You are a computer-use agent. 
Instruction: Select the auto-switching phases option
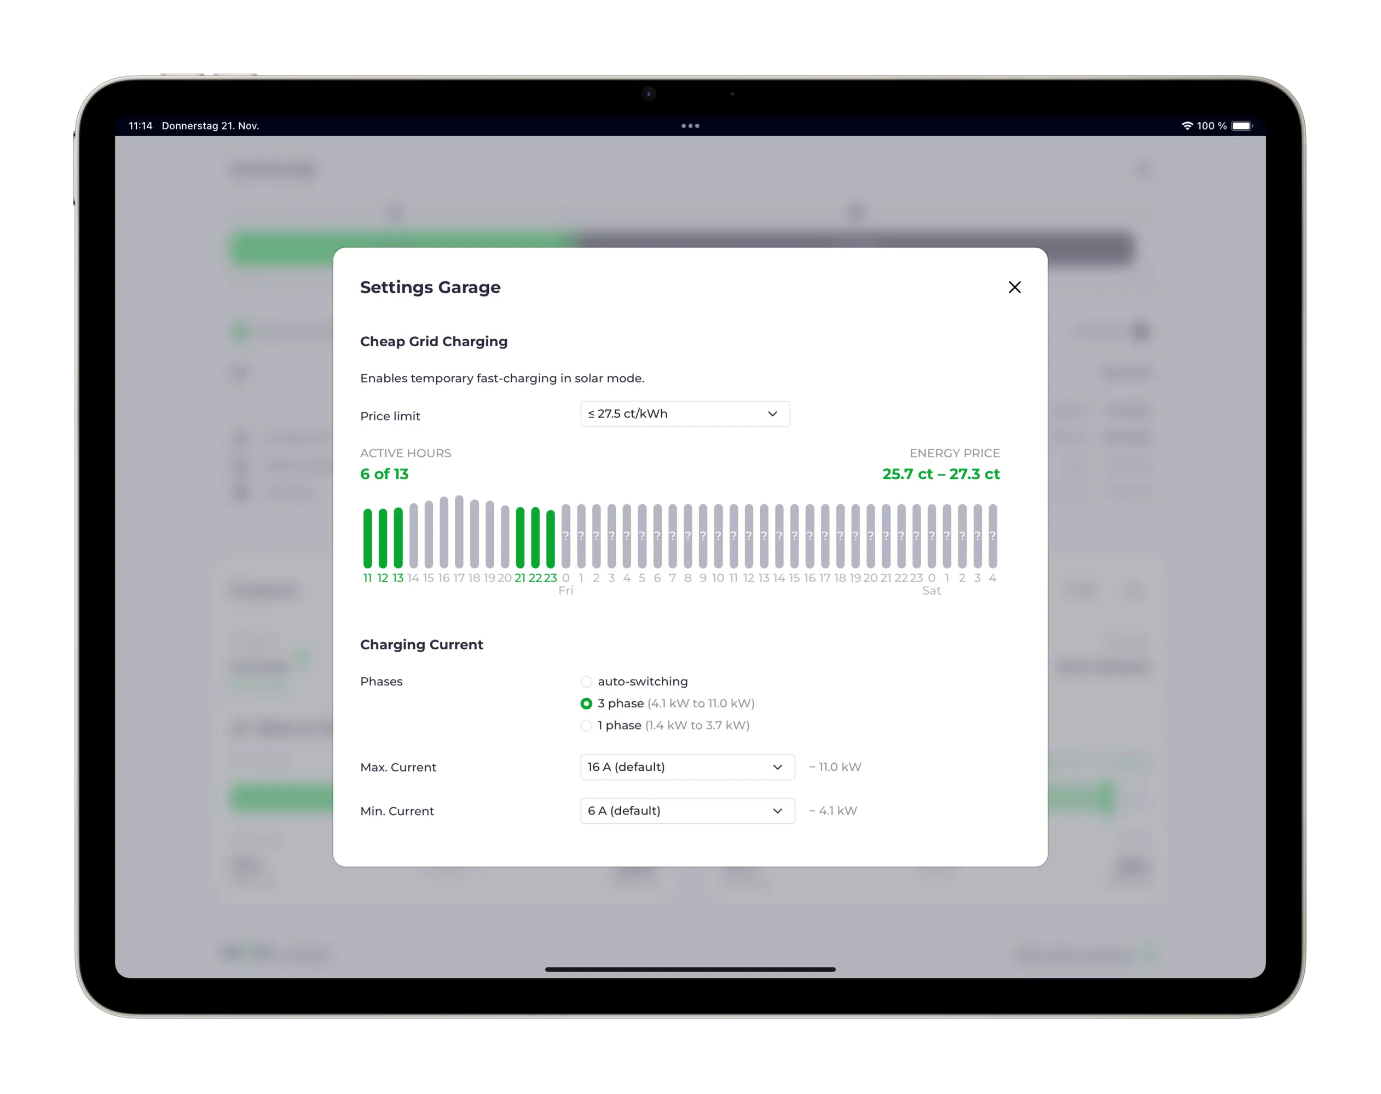(586, 681)
